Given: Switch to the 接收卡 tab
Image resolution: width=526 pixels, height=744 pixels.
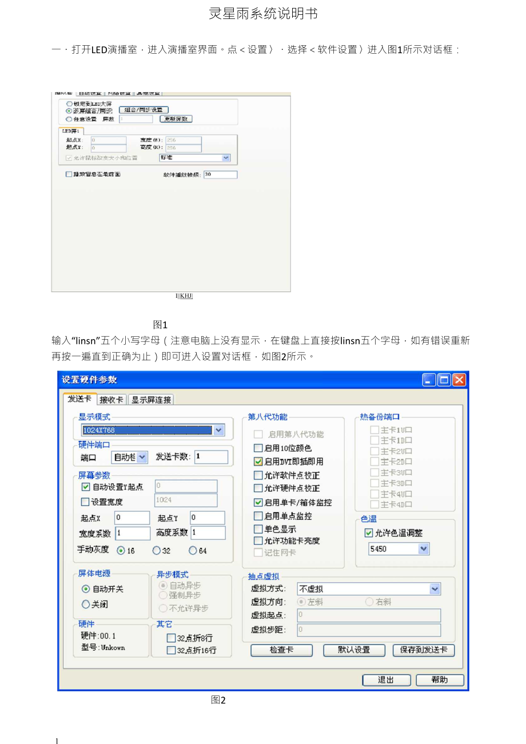Looking at the screenshot, I should [111, 400].
